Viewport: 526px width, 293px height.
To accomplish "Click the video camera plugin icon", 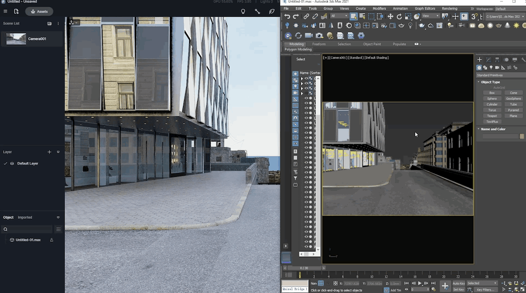I will click(309, 36).
